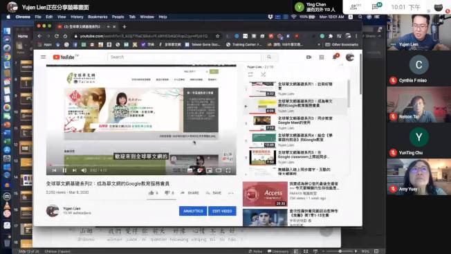Reload the page in Chrome
The width and height of the screenshot is (451, 254).
tap(57, 36)
